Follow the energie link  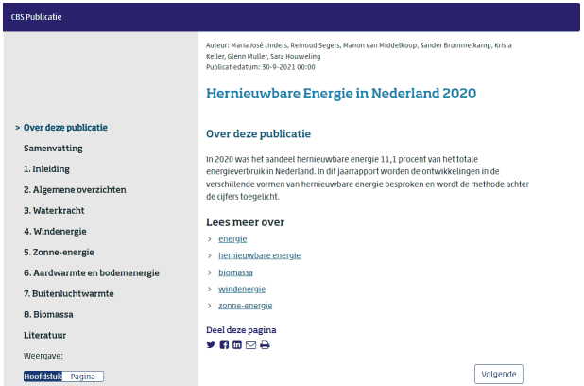coord(232,239)
